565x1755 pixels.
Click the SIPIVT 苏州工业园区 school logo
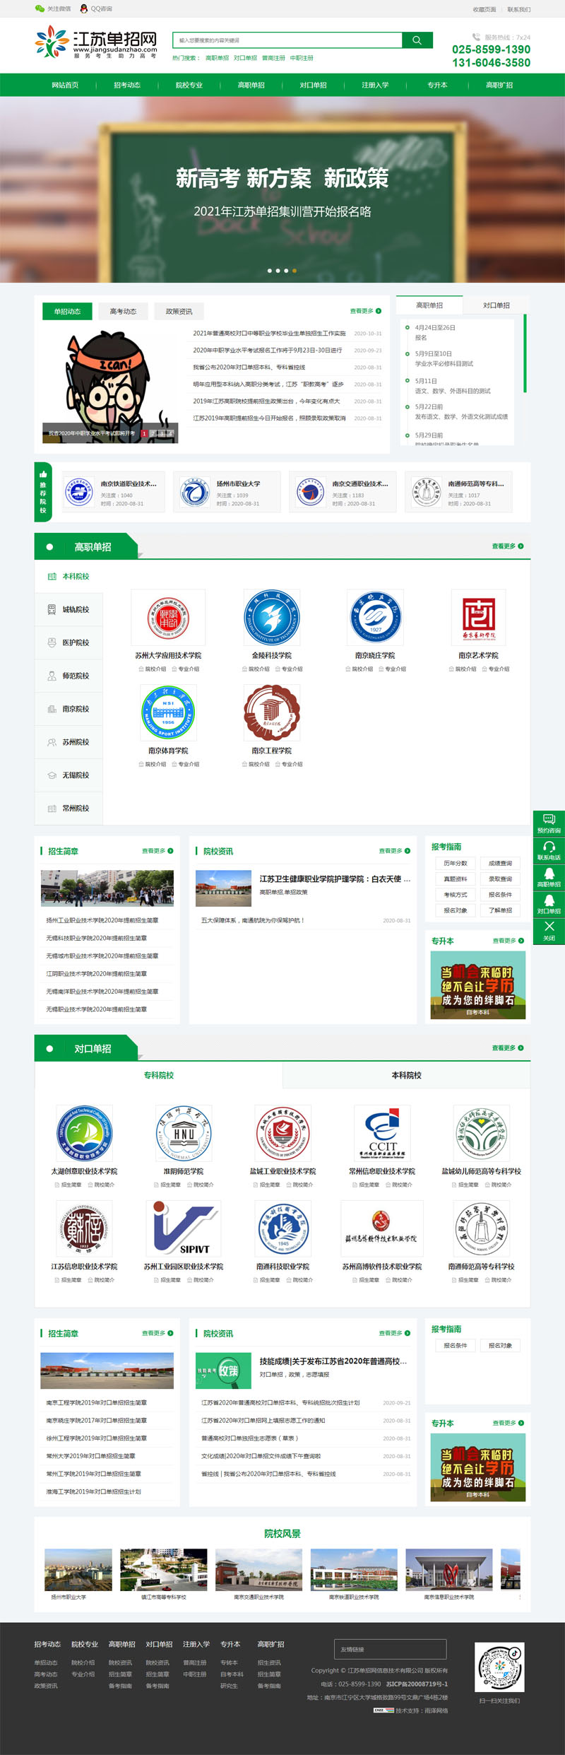click(x=184, y=1229)
